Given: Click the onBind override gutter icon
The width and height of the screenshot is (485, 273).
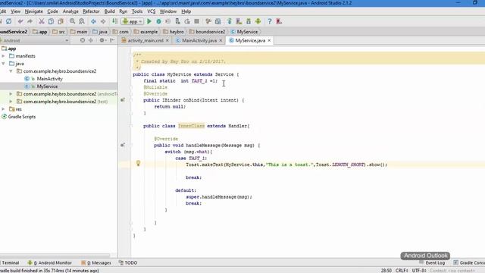Looking at the screenshot, I should coord(123,100).
